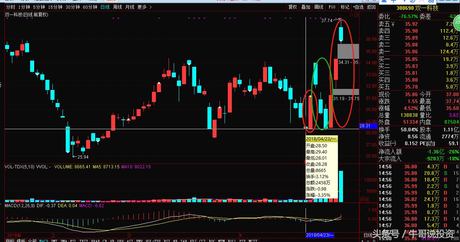Open the 全部 indicators tab
460x242 pixels.
(x=32, y=240)
